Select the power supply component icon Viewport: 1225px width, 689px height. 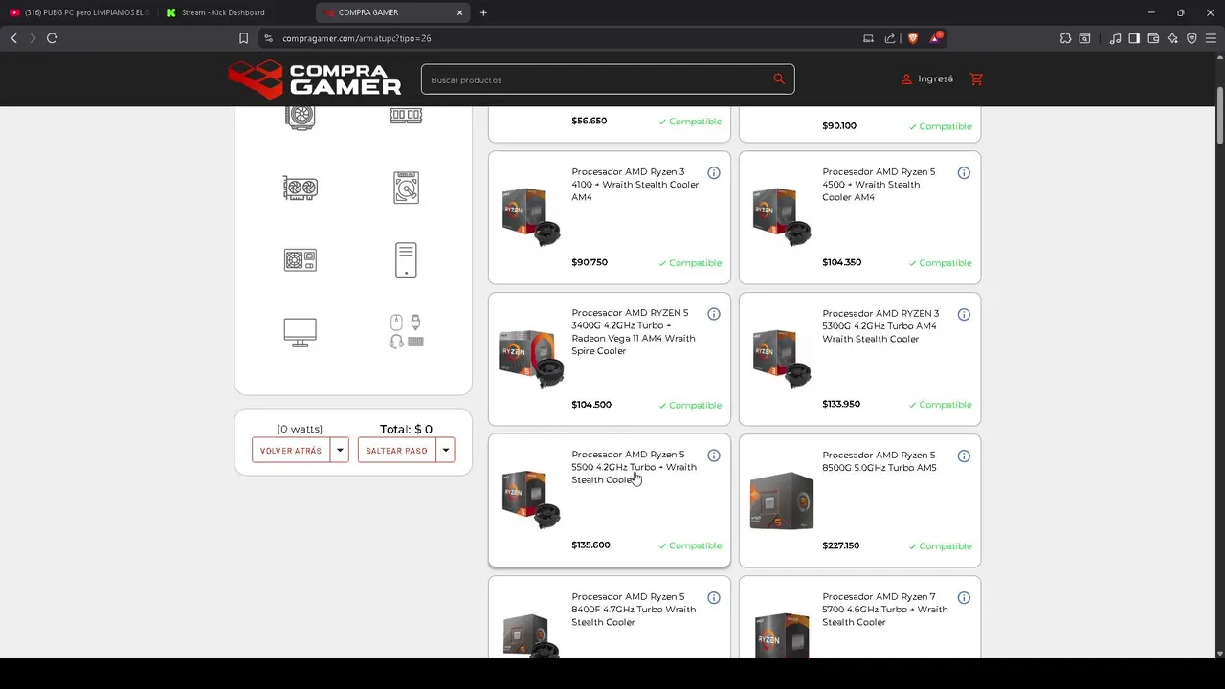(301, 260)
